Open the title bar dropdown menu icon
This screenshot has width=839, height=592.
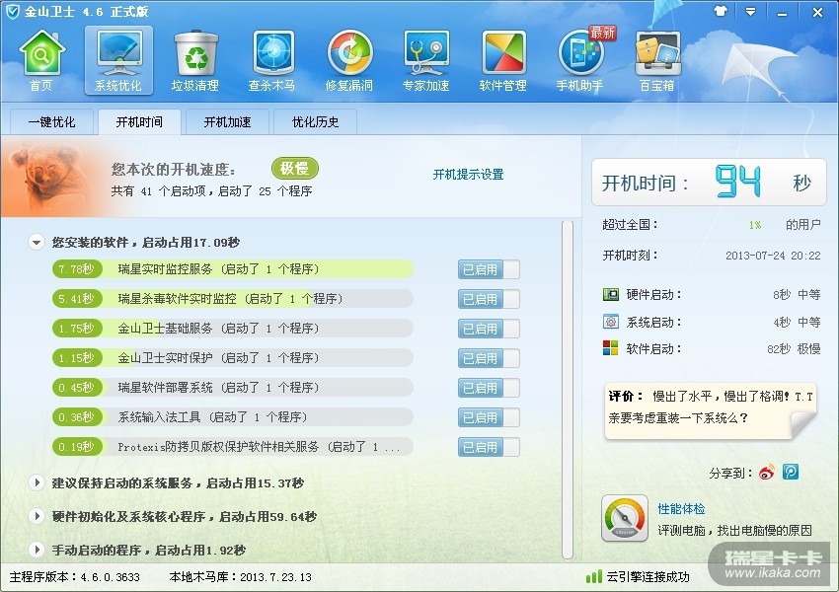click(x=751, y=11)
